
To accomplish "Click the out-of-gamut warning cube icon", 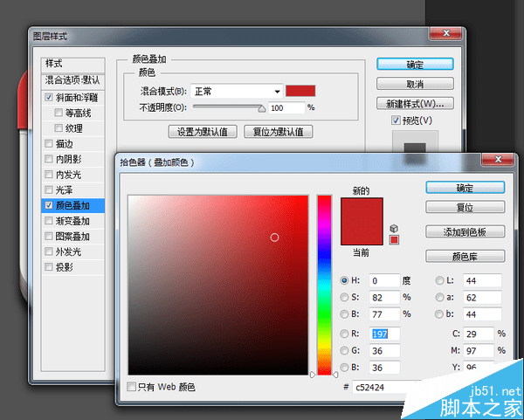I will pyautogui.click(x=395, y=229).
